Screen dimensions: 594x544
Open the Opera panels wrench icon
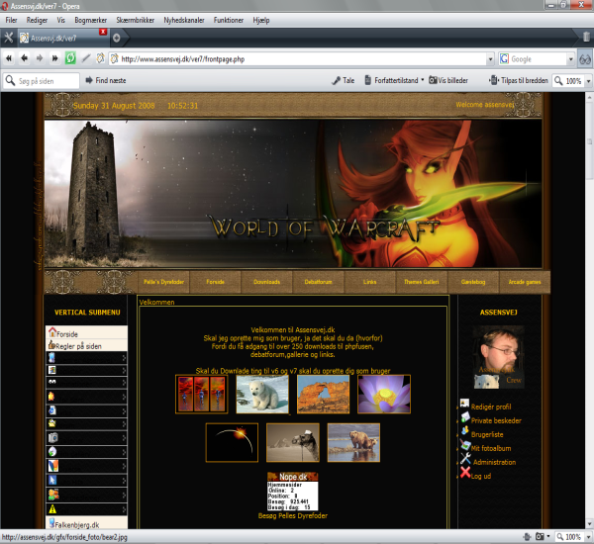coord(8,38)
